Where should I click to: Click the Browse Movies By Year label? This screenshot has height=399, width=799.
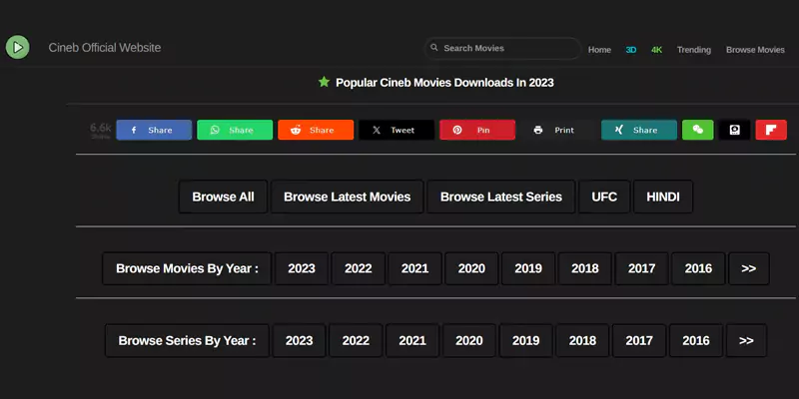point(187,268)
